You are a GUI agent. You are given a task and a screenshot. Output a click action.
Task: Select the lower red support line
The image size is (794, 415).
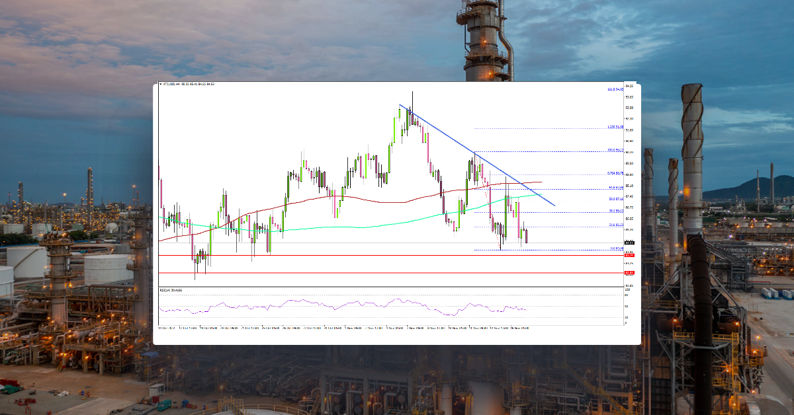[397, 272]
